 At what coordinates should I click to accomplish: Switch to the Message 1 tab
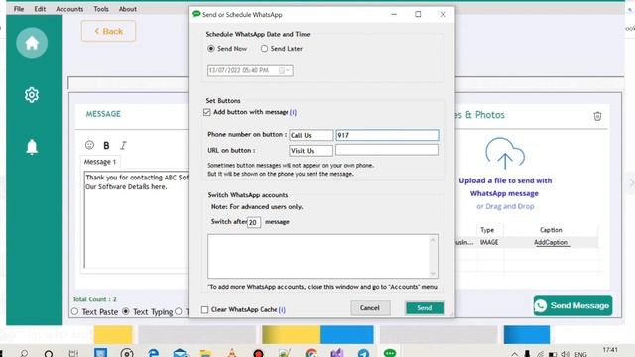pos(100,162)
